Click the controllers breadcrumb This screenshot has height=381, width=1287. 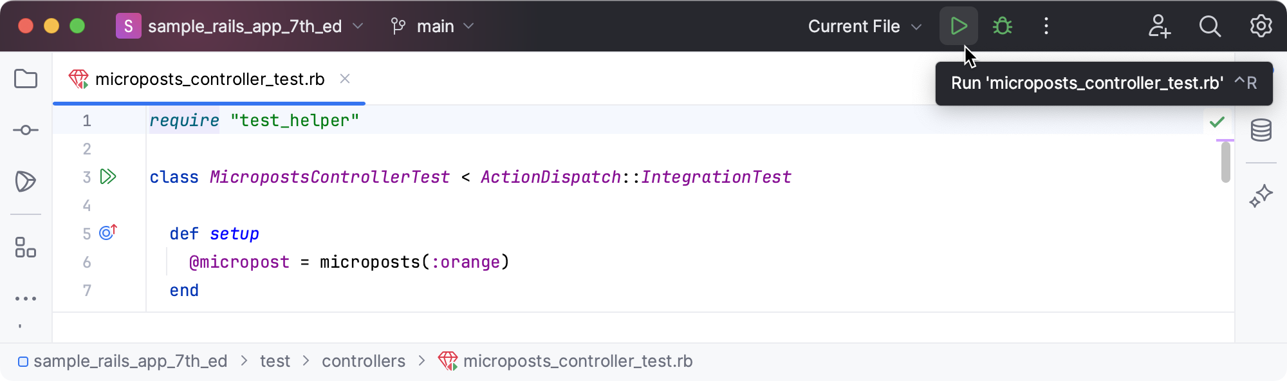pyautogui.click(x=364, y=361)
